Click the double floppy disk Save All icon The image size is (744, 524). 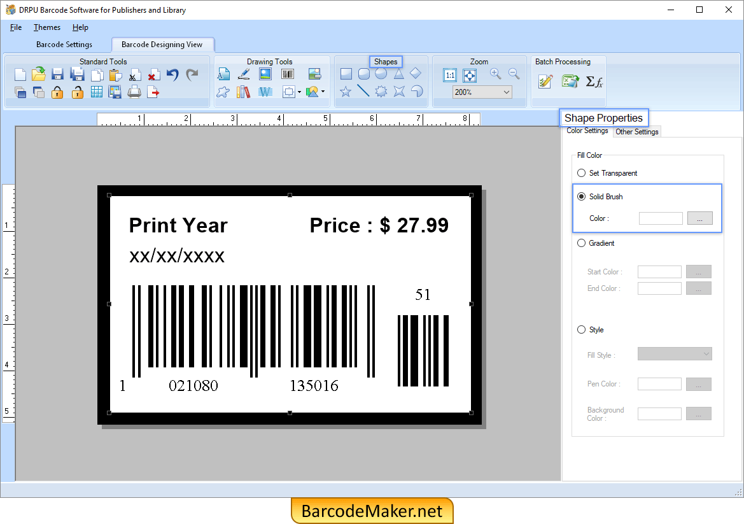(77, 74)
